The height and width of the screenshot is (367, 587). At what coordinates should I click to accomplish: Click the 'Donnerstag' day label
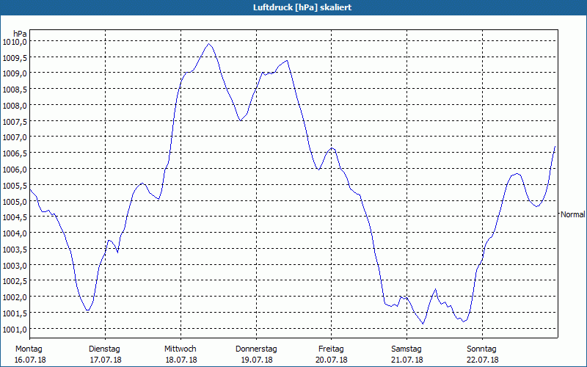[256, 349]
